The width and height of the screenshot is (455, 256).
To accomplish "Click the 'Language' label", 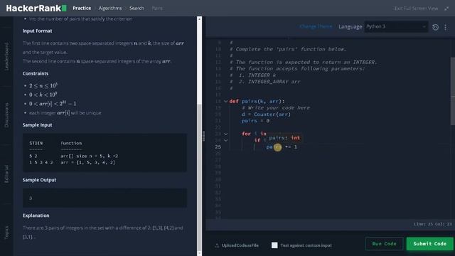I will point(350,27).
